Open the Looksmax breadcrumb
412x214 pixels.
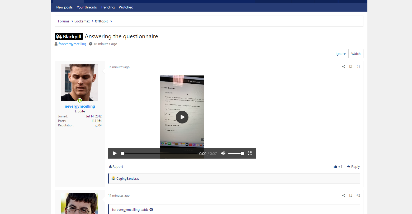[82, 21]
